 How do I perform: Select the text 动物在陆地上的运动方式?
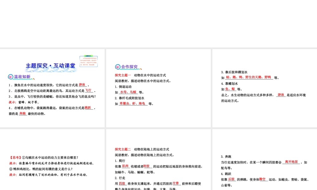pos(152,149)
